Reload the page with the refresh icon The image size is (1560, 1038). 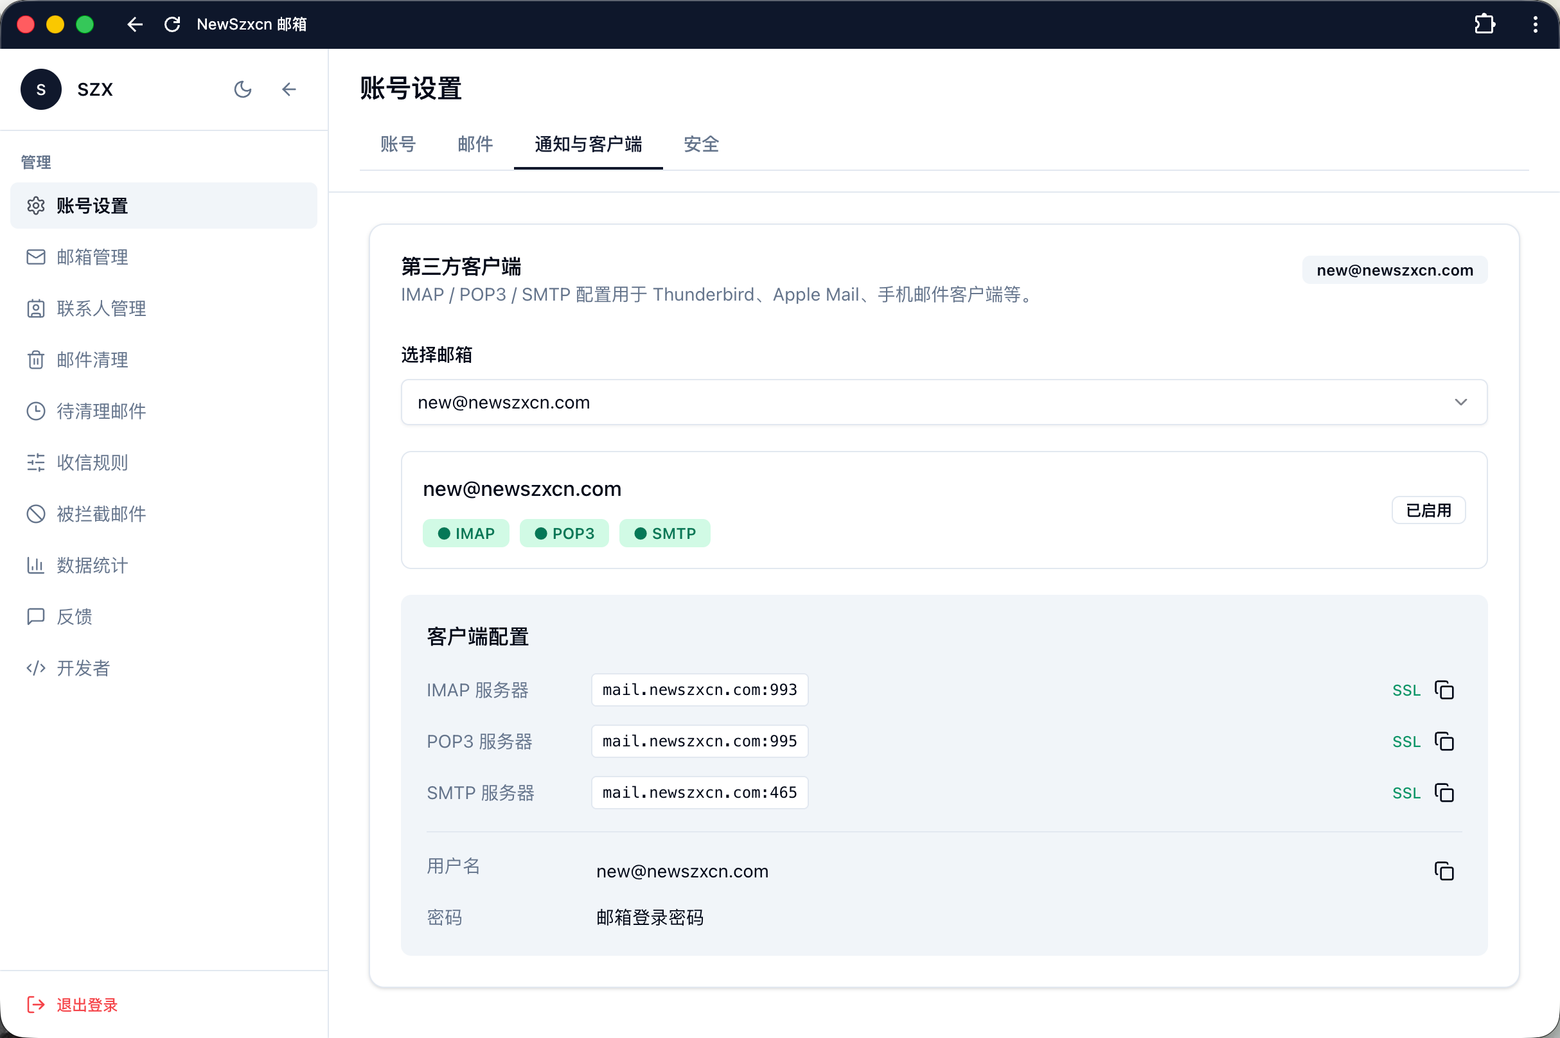172,24
